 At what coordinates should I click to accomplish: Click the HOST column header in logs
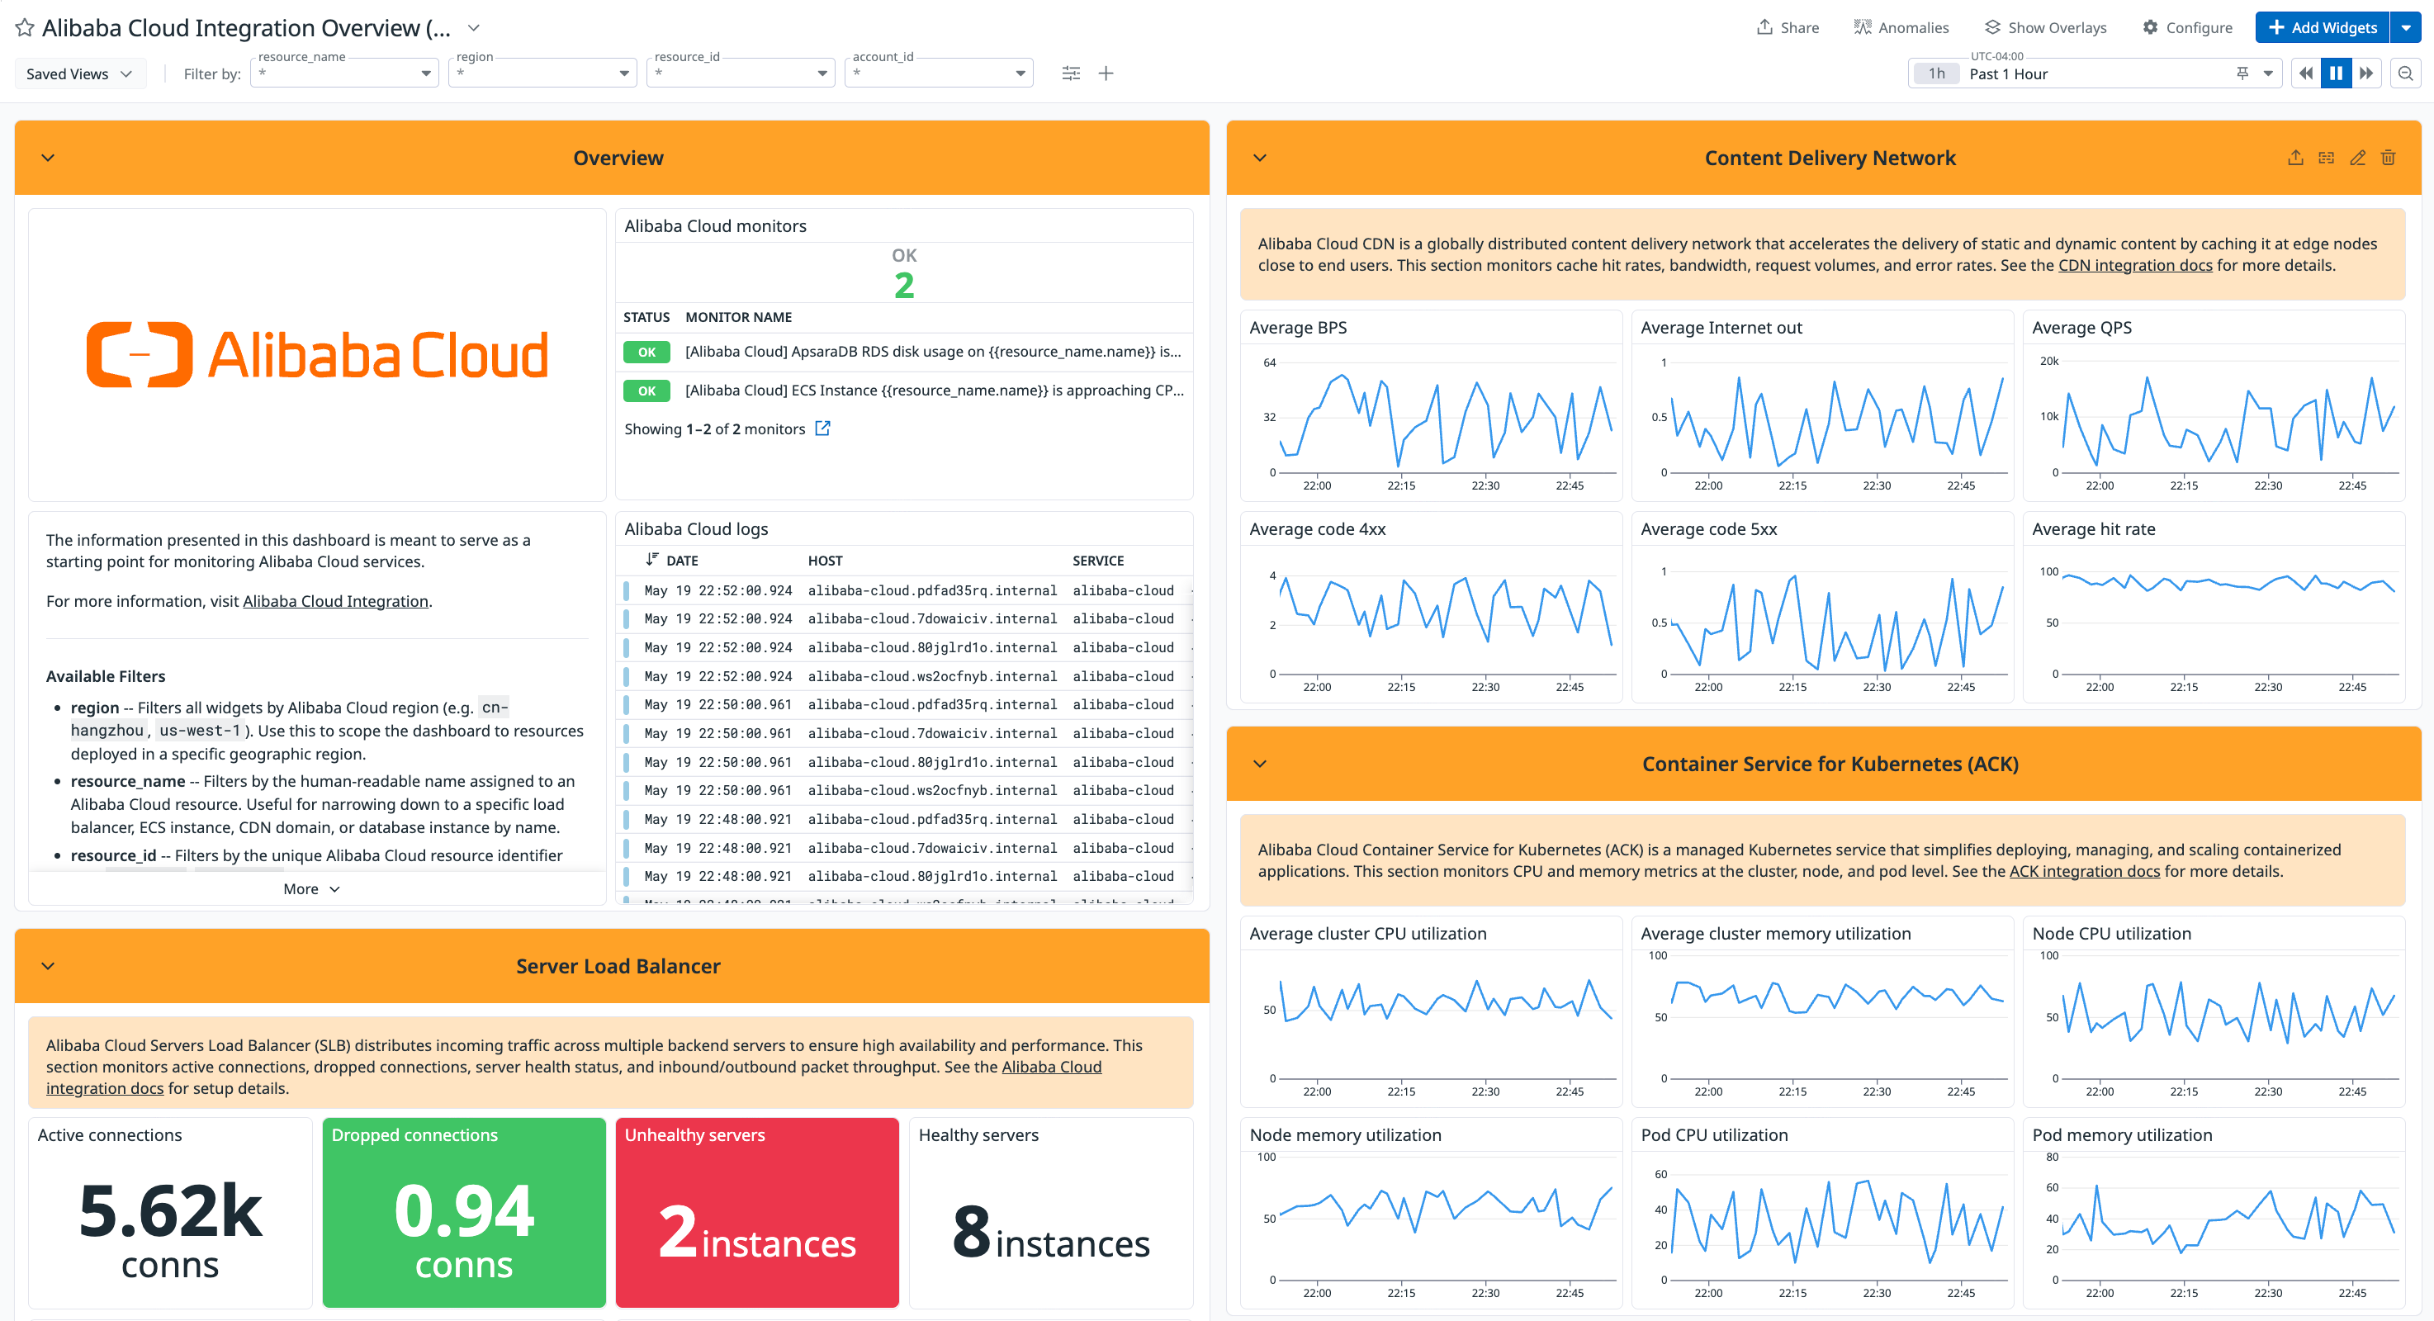pyautogui.click(x=825, y=561)
